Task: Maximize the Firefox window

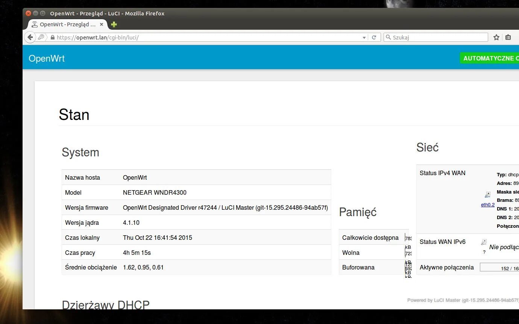Action: coord(42,14)
